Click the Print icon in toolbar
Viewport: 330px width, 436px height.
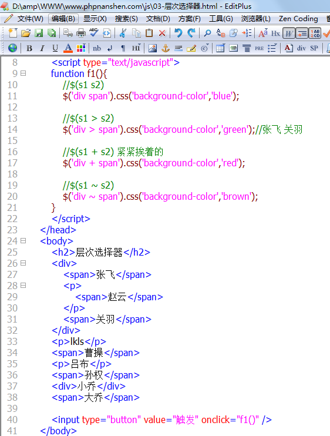pos(81,33)
